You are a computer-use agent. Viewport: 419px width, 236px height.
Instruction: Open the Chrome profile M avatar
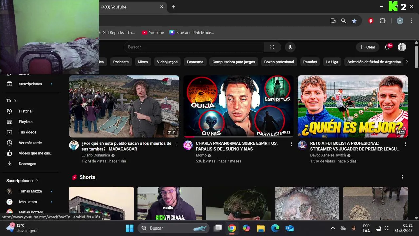400,21
